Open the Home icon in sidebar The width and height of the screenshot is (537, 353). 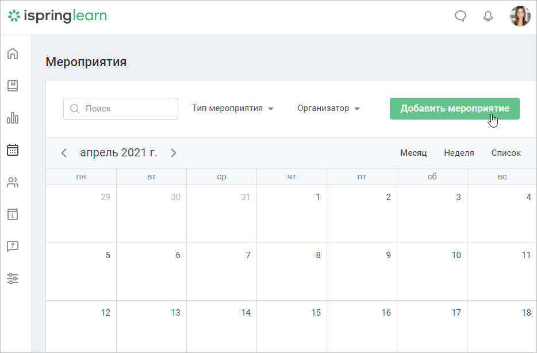click(x=13, y=53)
